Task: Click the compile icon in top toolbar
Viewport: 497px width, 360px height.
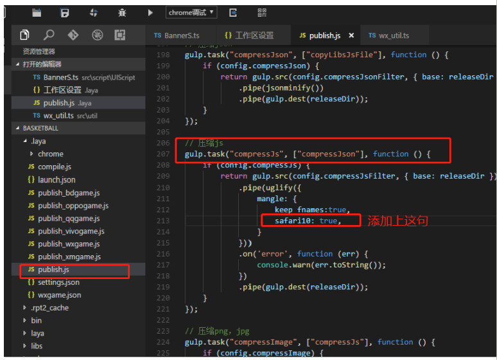Action: pyautogui.click(x=94, y=13)
